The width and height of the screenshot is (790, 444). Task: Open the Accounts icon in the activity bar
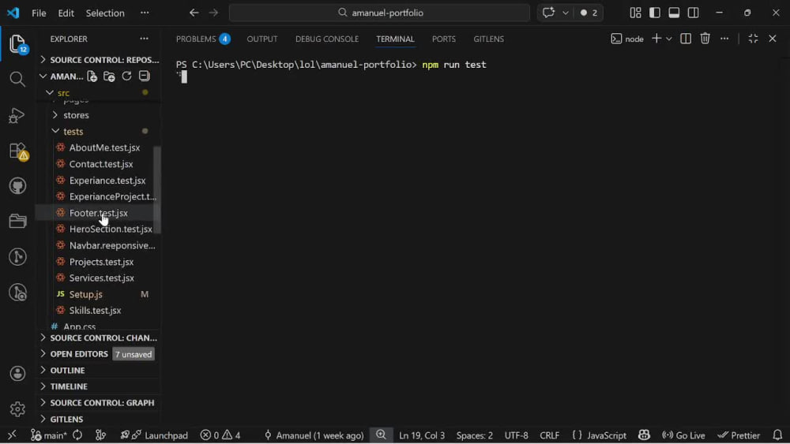(x=17, y=374)
